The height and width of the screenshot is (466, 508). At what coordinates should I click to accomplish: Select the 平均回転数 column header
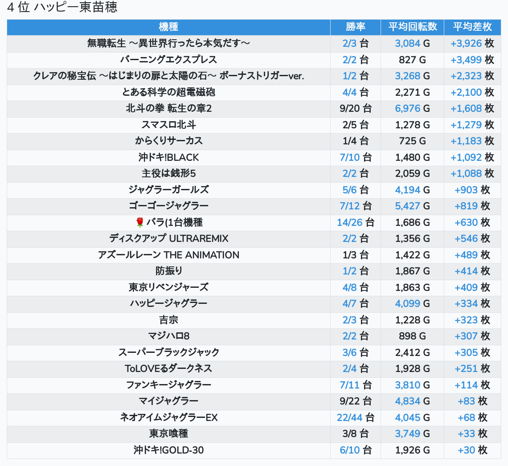[412, 27]
